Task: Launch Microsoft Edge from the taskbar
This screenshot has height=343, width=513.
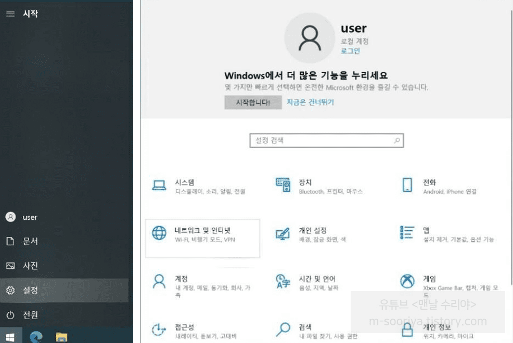Action: 36,336
